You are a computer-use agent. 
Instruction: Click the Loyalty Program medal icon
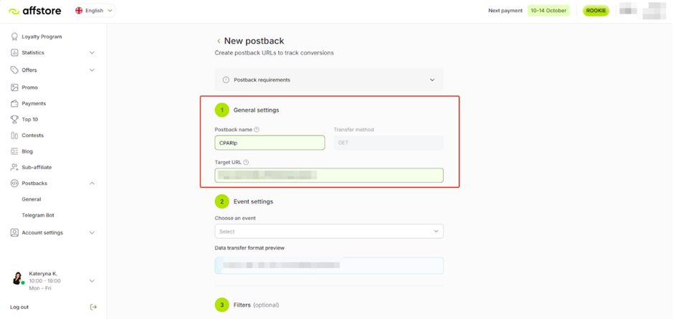point(14,37)
